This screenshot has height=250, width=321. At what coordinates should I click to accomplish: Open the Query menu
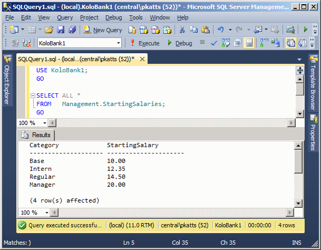point(65,17)
